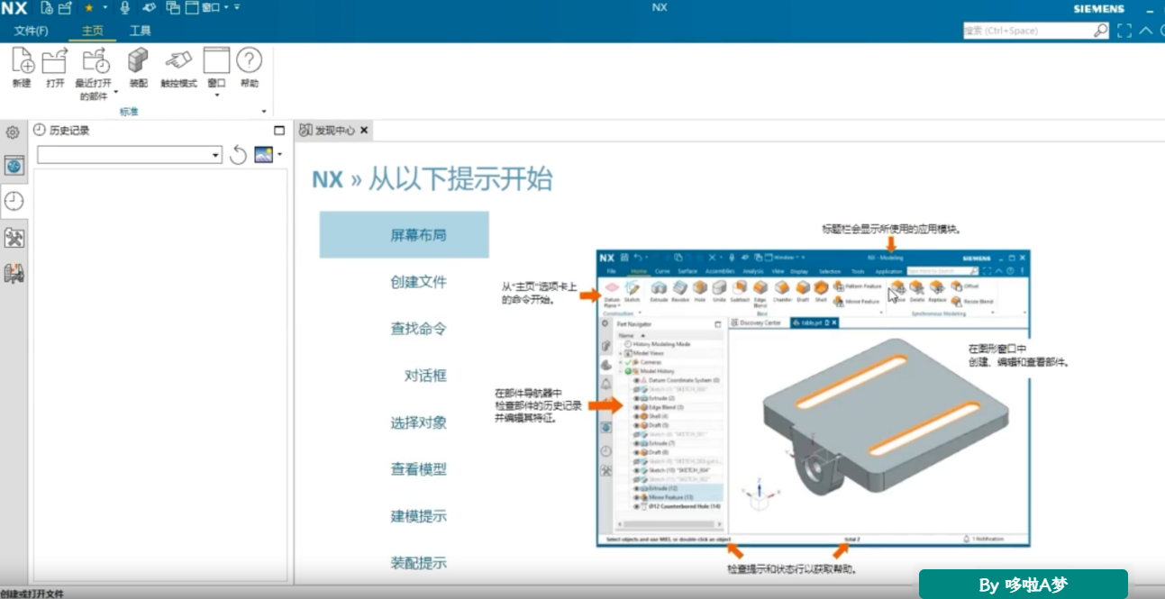This screenshot has height=599, width=1165.
Task: Open the 建模提示 tip topic
Action: (x=418, y=516)
